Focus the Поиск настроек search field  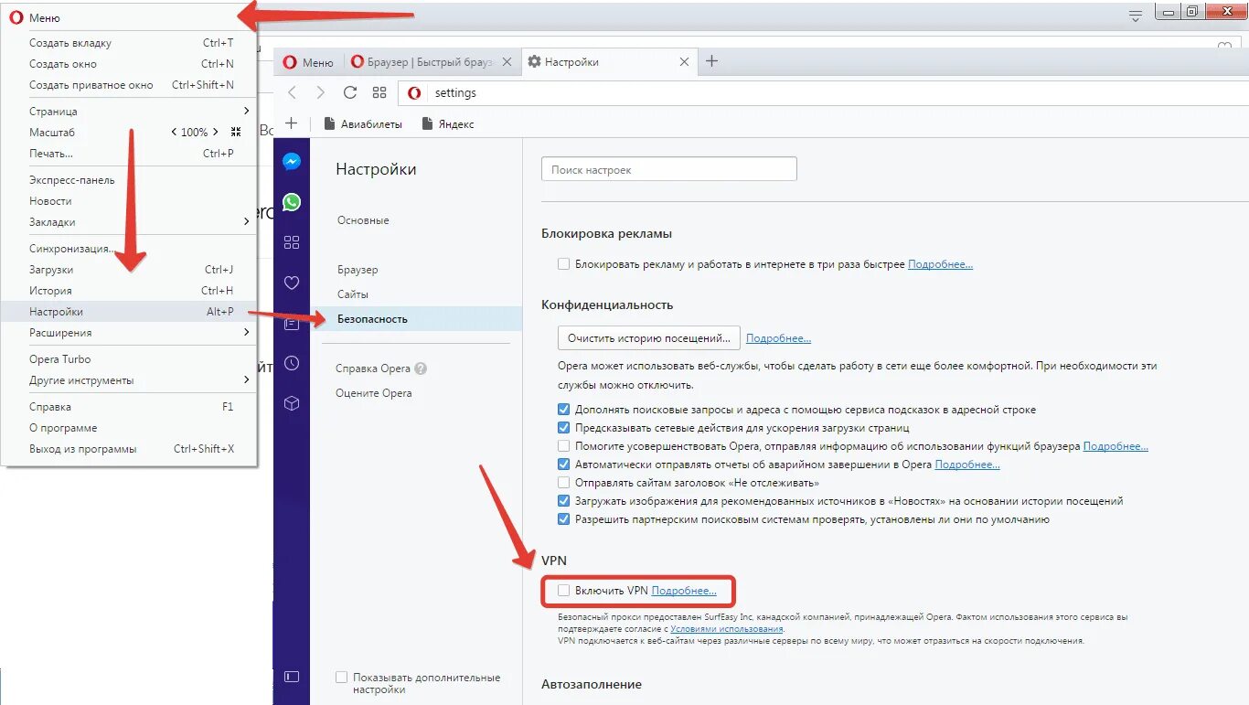tap(669, 169)
